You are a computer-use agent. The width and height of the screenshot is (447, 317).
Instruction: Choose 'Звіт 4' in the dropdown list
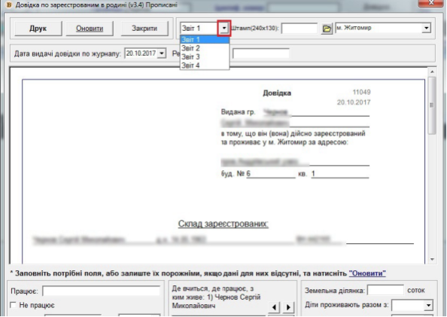(205, 66)
